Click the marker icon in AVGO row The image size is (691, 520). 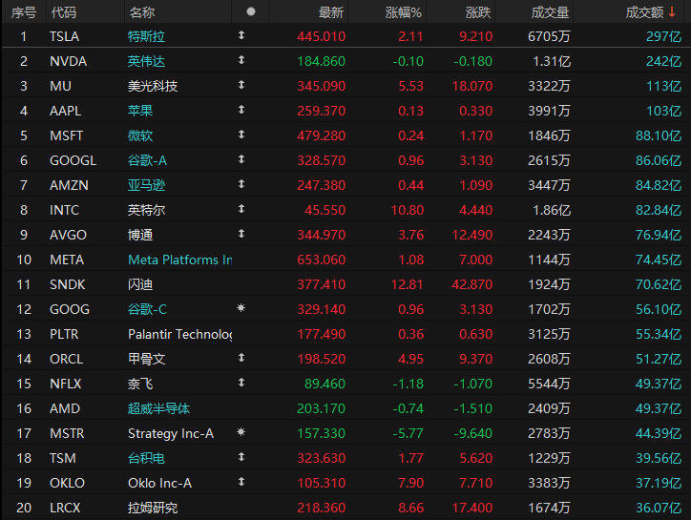click(x=241, y=234)
